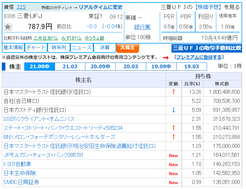This screenshot has height=189, width=246.
Task: Open shareholder トヨタ自動車 link
Action: coord(17,164)
